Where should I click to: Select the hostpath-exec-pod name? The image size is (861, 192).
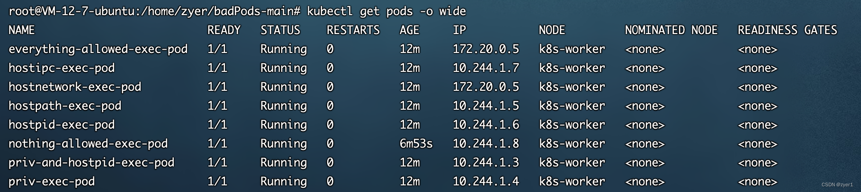(x=65, y=106)
